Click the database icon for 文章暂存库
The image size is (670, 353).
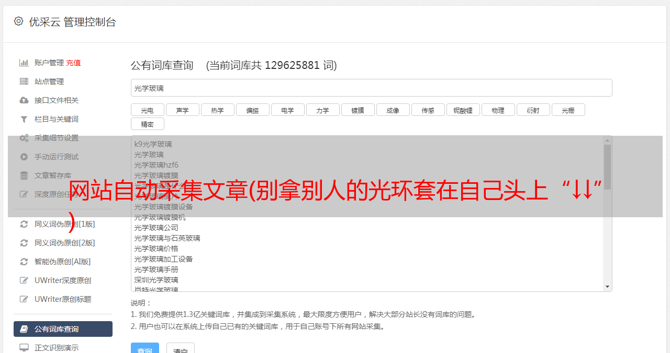tap(24, 175)
